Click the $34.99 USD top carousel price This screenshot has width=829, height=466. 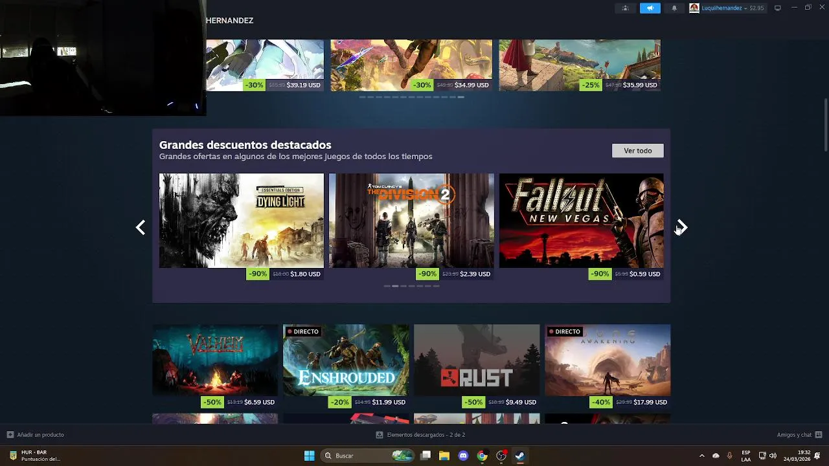click(471, 85)
